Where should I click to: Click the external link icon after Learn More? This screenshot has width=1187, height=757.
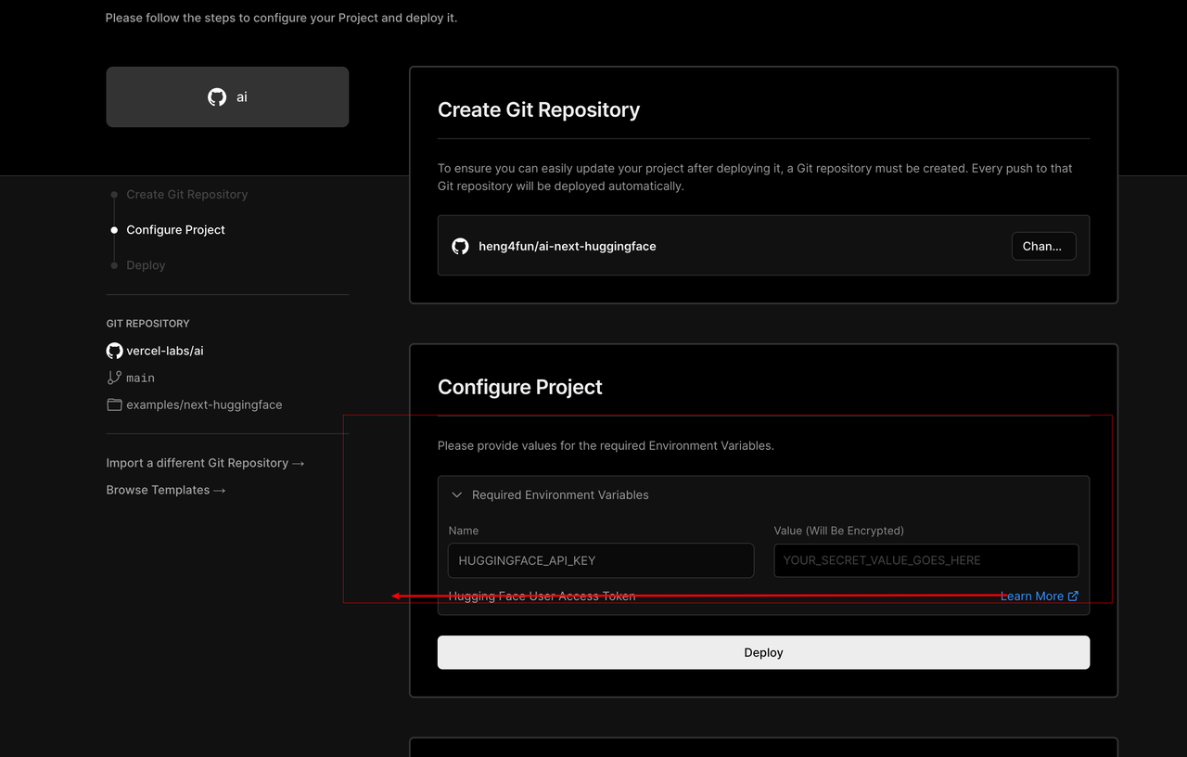coord(1073,596)
